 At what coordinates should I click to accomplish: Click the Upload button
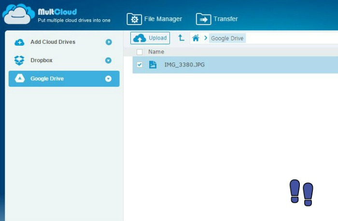150,38
